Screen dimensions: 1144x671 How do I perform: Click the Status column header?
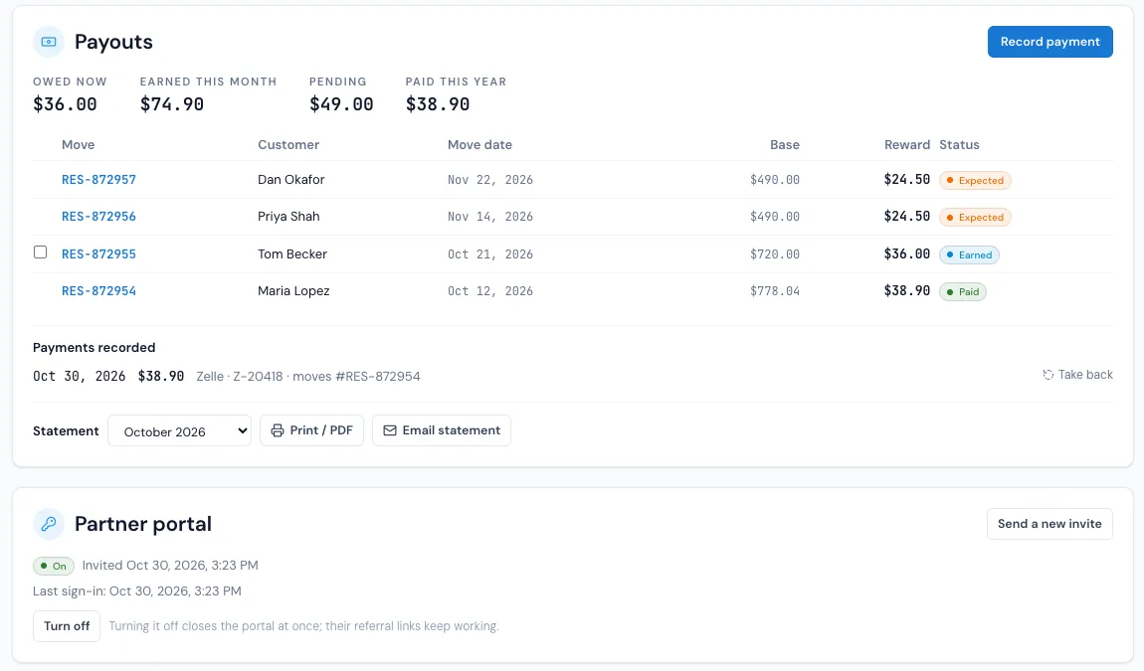(x=959, y=144)
